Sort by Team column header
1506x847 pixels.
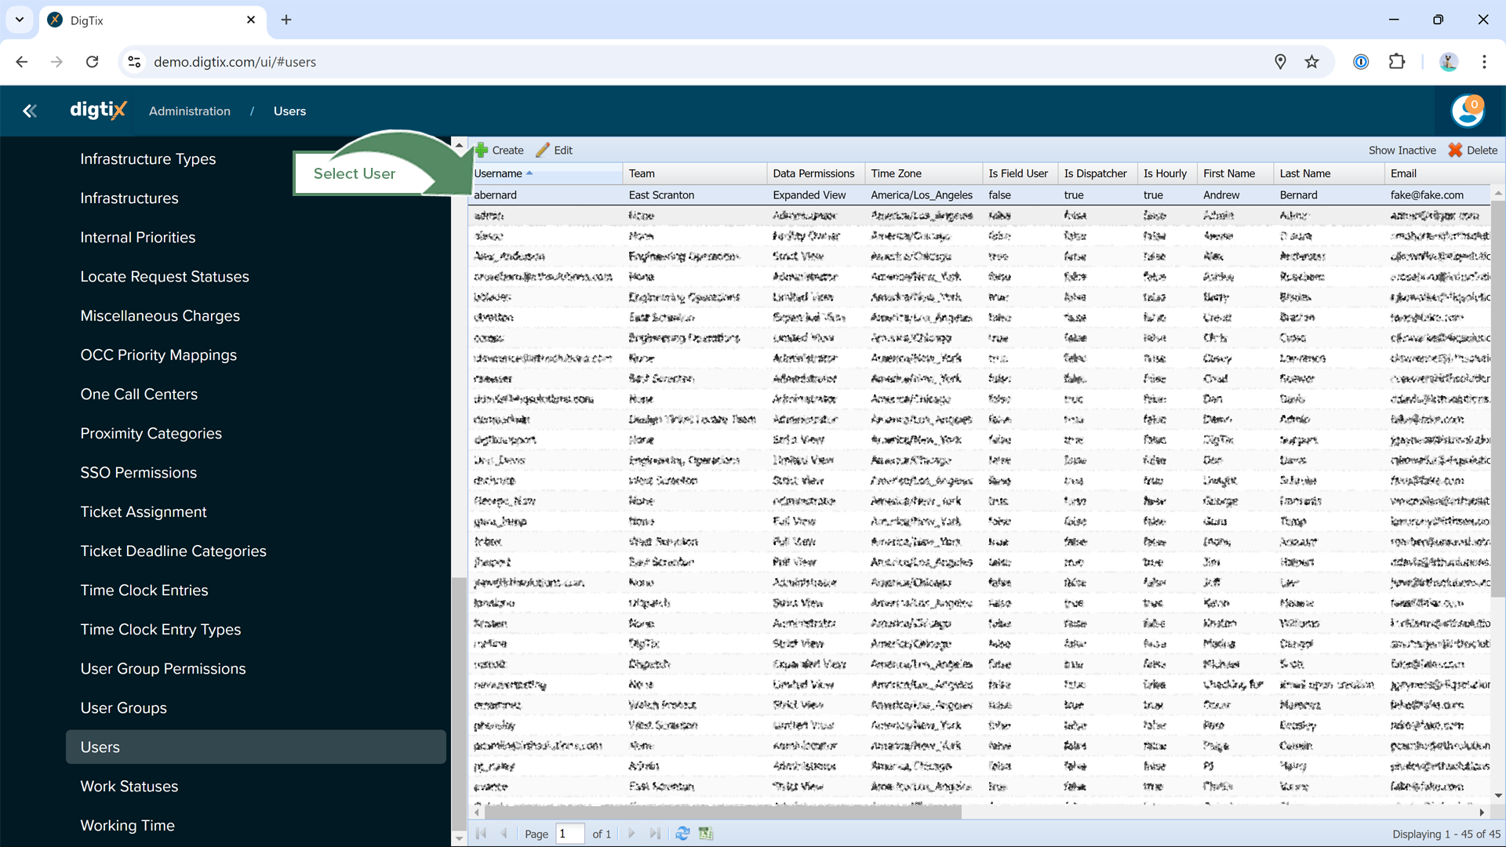(642, 173)
